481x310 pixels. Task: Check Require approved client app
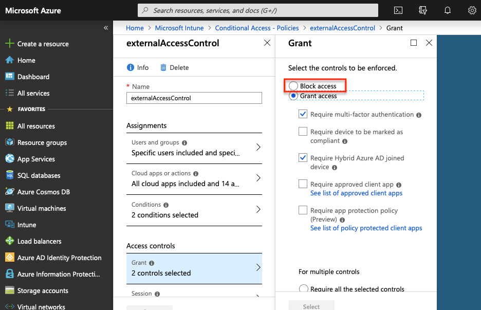click(303, 184)
